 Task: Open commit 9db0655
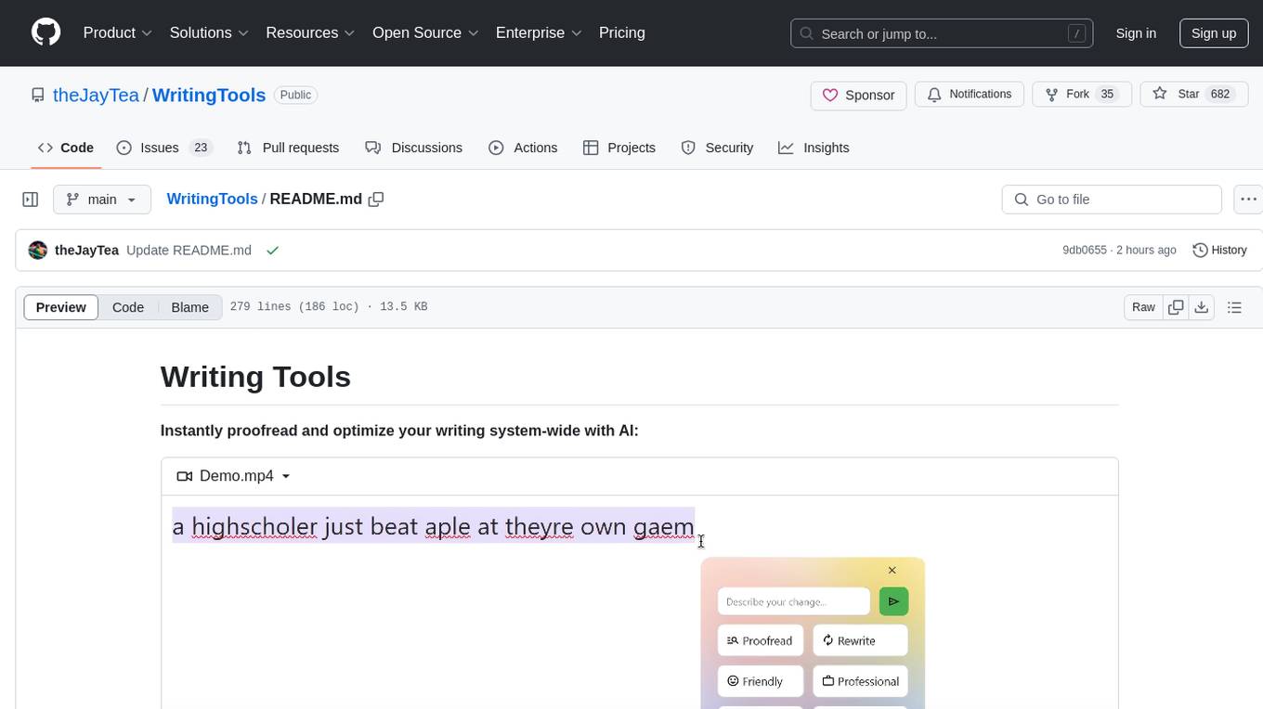coord(1085,251)
